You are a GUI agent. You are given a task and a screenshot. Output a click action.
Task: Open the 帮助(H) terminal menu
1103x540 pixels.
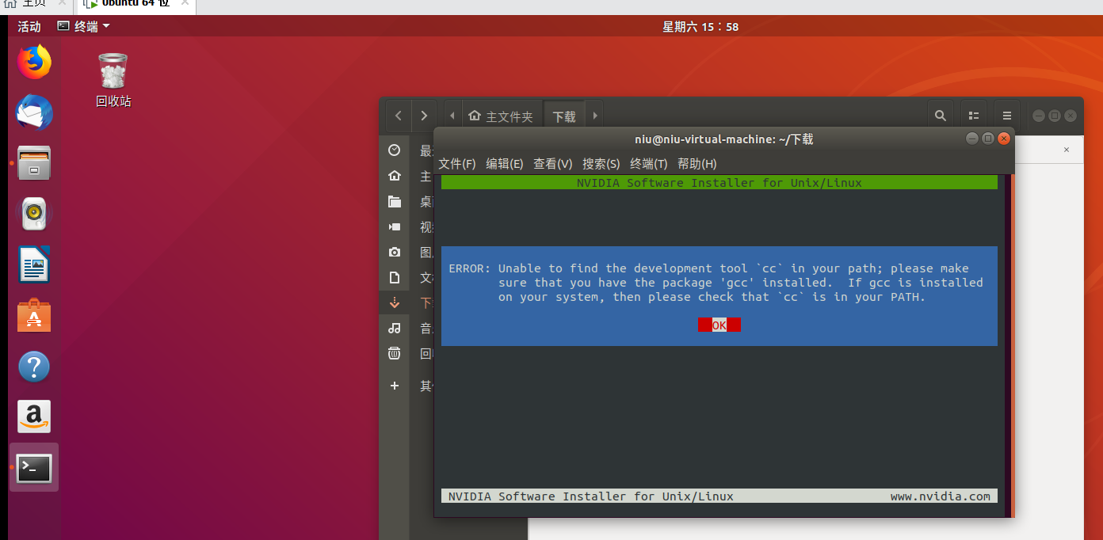coord(697,164)
